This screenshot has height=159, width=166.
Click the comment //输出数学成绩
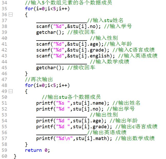pyautogui.click(x=135, y=138)
